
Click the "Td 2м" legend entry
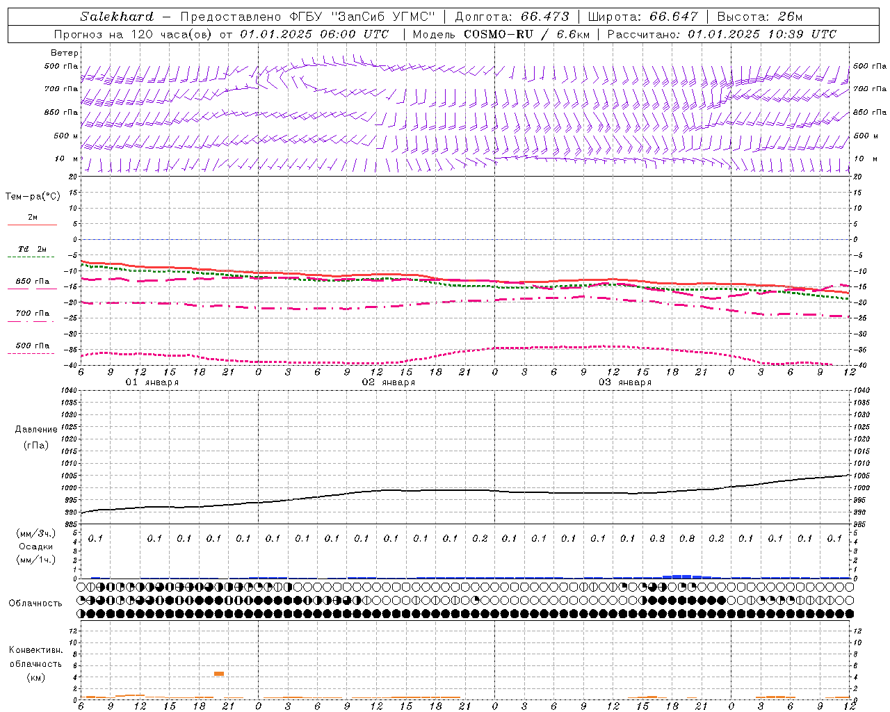pos(32,249)
